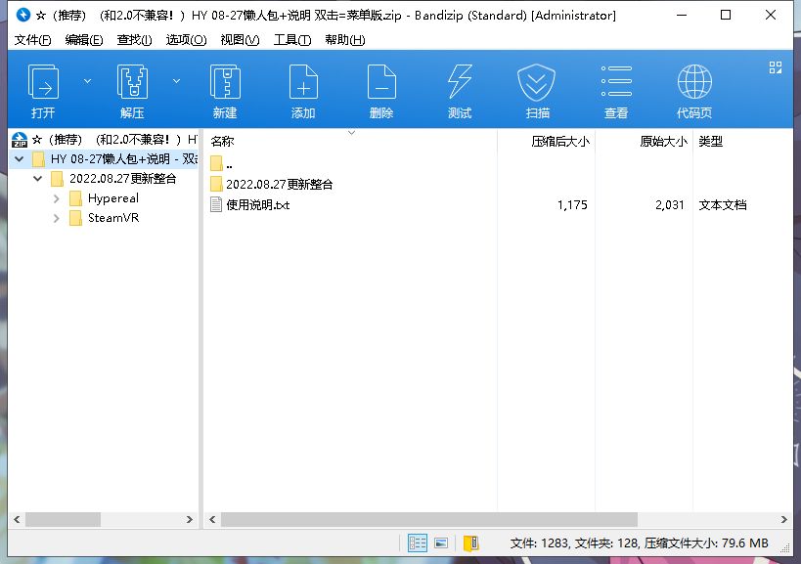Collapse the HY 08-27懒人包+说明 tree node
Screen dimensions: 801x564
pos(20,159)
